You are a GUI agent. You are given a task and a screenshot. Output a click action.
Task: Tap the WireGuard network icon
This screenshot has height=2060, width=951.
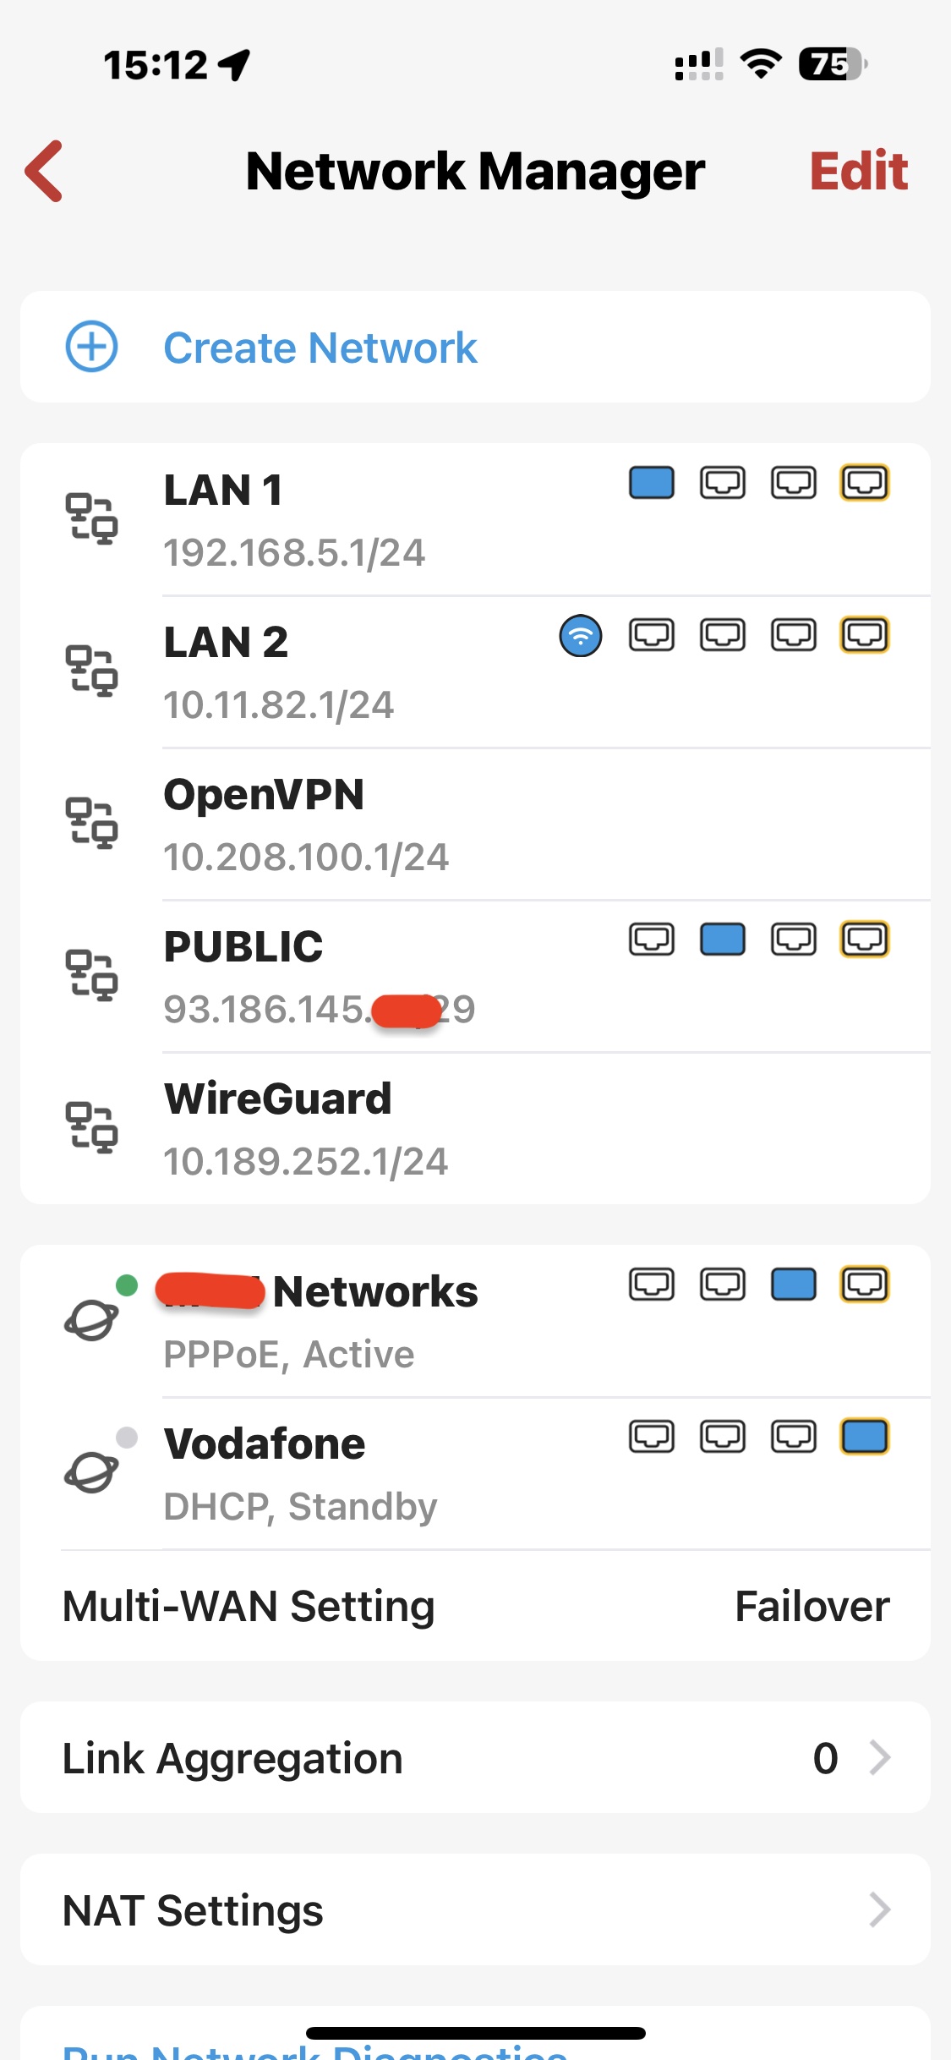pyautogui.click(x=91, y=1126)
